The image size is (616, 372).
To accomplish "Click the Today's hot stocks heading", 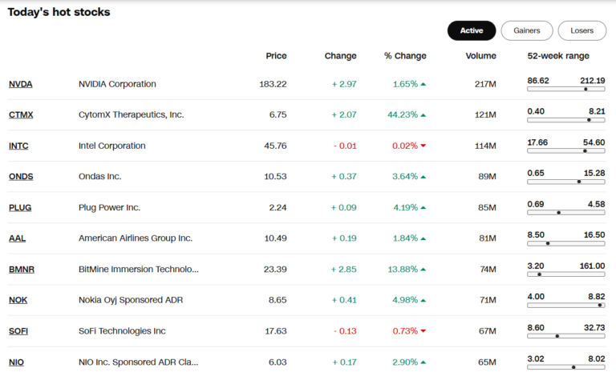I will (59, 12).
